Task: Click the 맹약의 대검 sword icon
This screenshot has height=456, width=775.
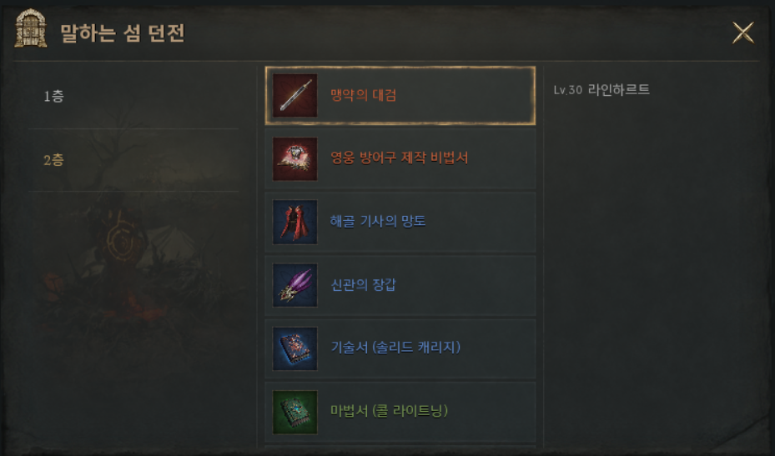Action: (x=295, y=95)
